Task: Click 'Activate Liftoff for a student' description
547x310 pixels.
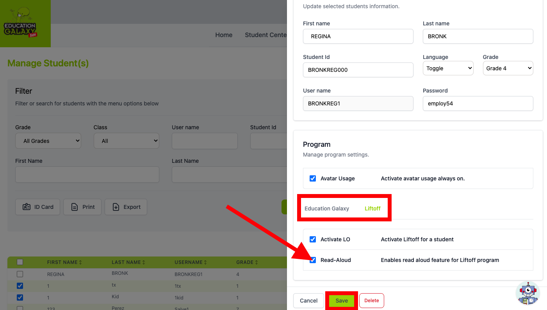Action: coord(417,239)
